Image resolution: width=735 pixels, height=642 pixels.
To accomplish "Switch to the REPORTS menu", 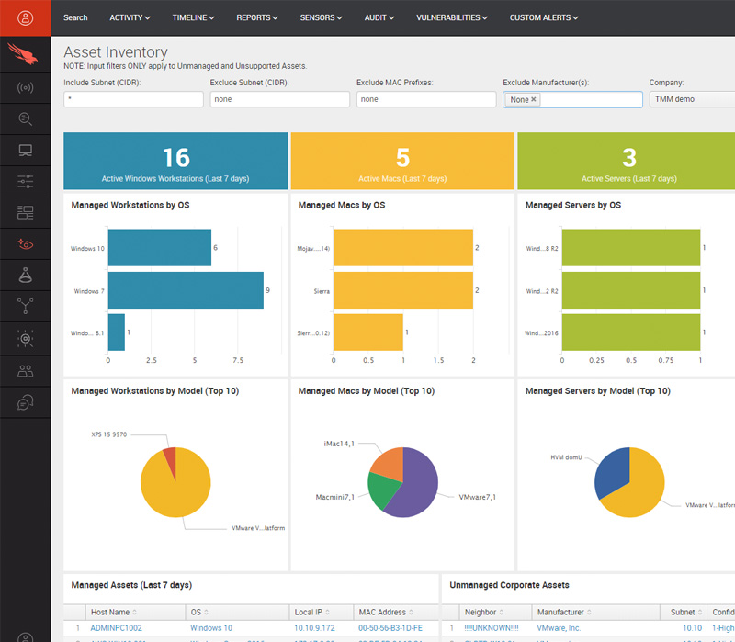I will point(257,17).
